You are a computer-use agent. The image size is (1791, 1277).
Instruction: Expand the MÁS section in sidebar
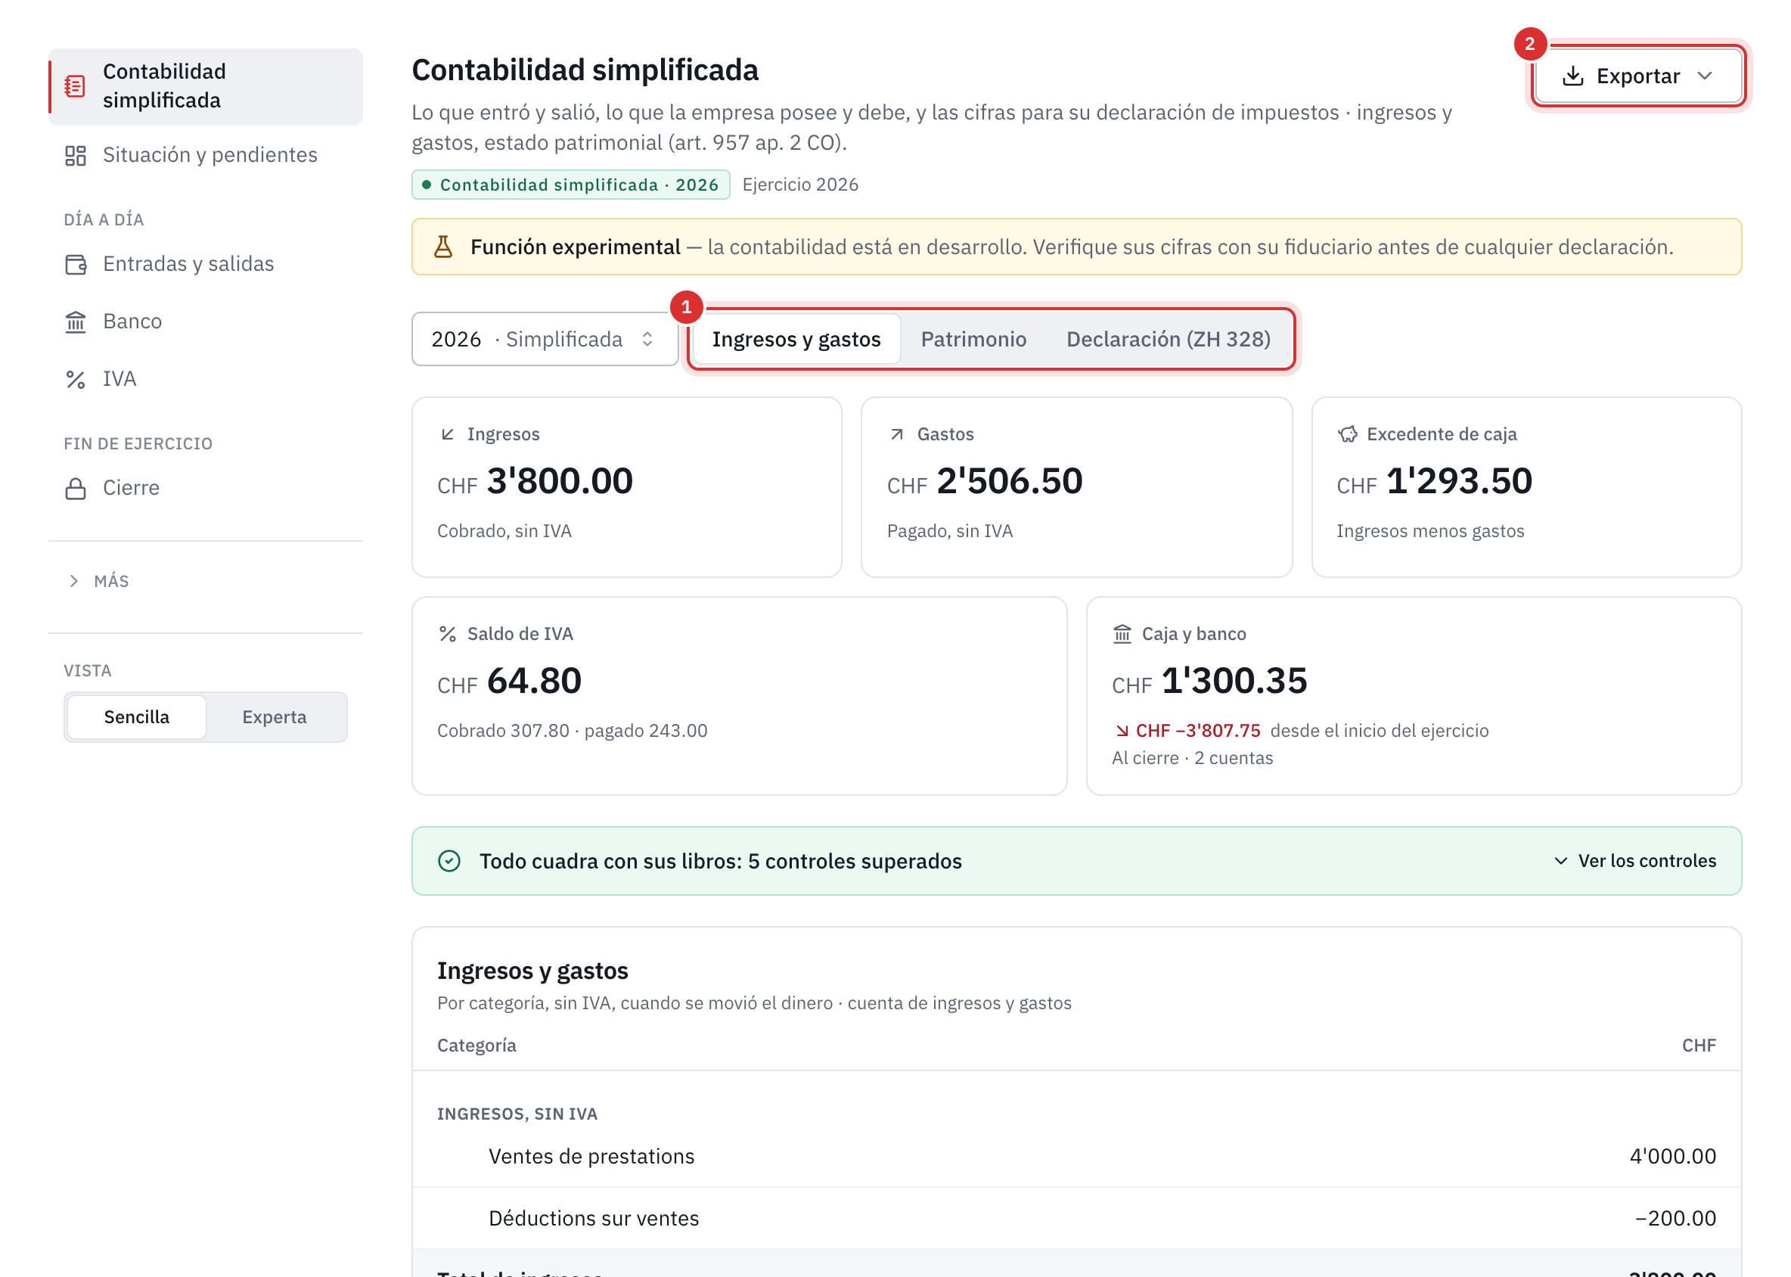coord(99,581)
